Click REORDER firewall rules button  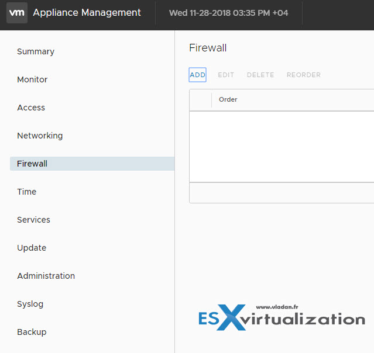pos(303,75)
